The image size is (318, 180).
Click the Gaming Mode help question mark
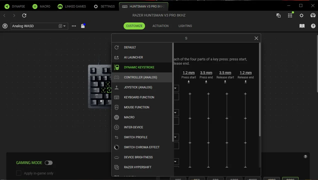click(305, 157)
